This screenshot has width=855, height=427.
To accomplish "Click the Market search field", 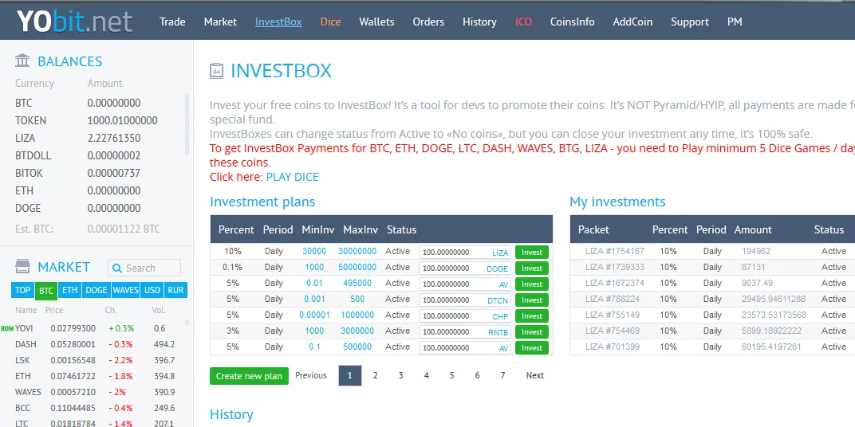I will point(144,268).
